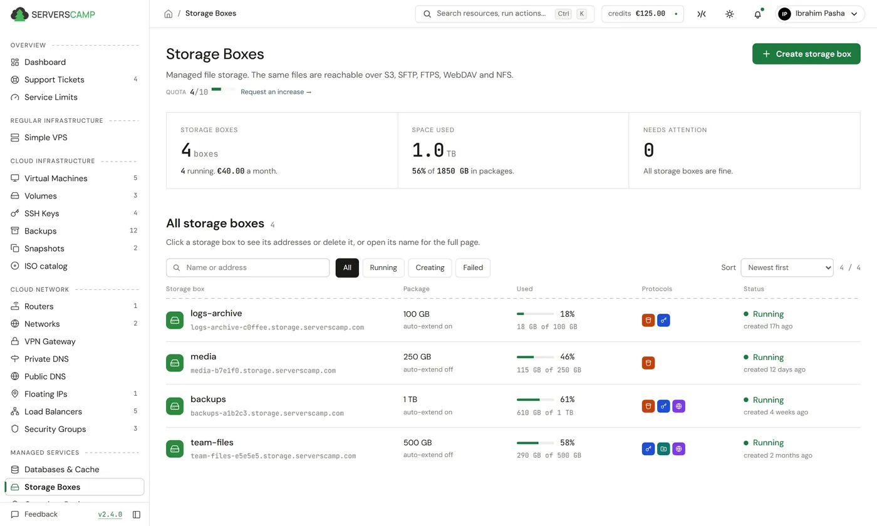Viewport: 877px width, 526px height.
Task: Click the purple globe icon in backups row
Action: pyautogui.click(x=678, y=406)
